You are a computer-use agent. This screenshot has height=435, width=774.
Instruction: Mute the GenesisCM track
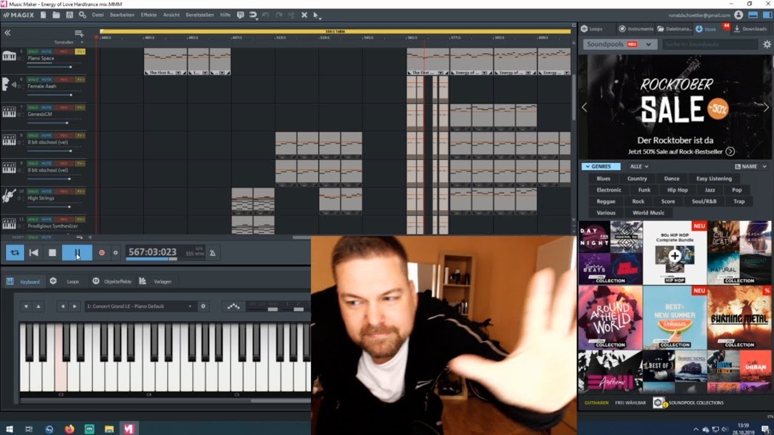[46, 108]
